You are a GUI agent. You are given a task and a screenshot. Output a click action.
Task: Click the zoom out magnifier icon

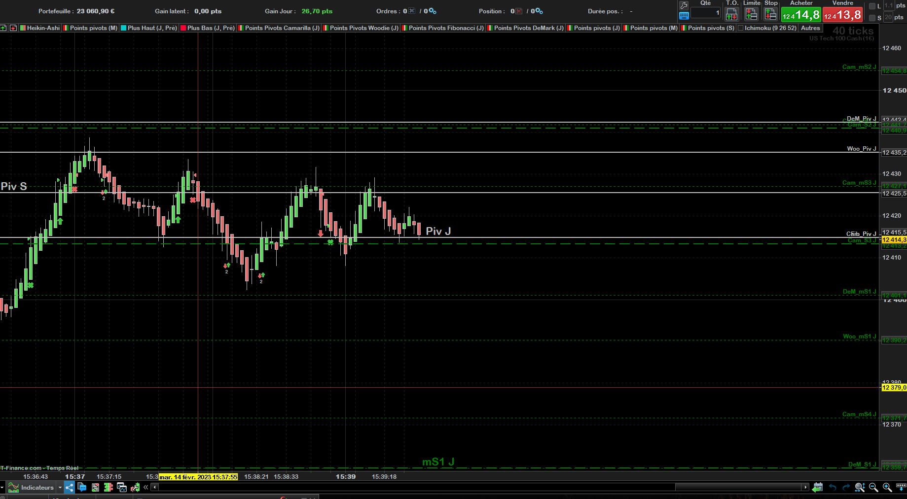tap(873, 487)
